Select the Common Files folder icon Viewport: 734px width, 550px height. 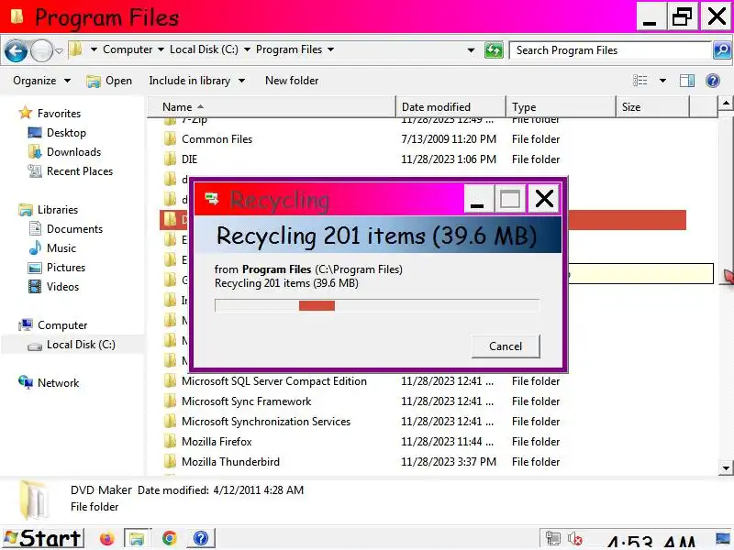[171, 139]
